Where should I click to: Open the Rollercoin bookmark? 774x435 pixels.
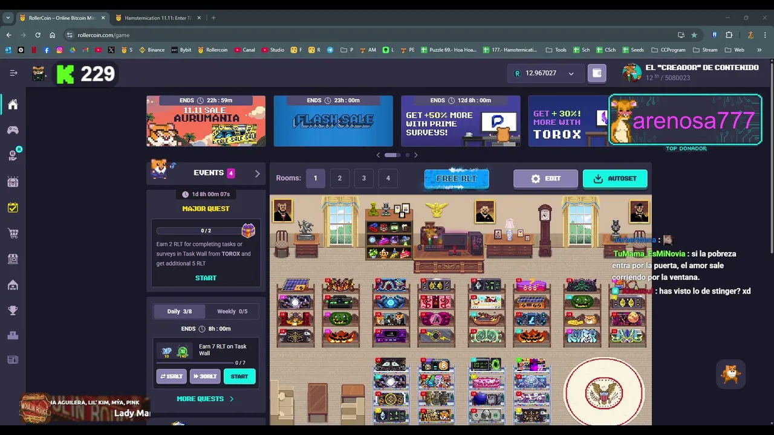pos(212,50)
